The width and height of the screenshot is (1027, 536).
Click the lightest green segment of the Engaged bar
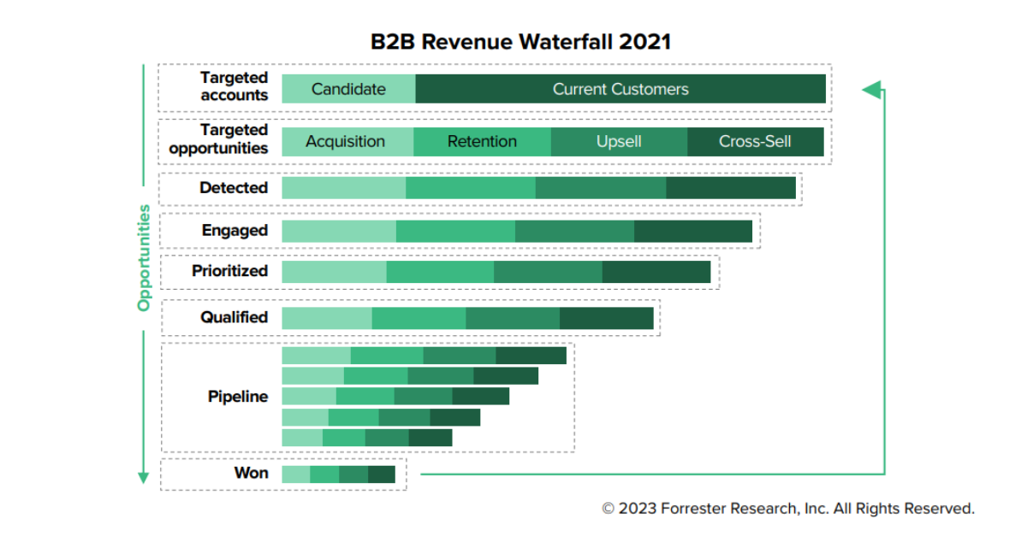(x=339, y=231)
